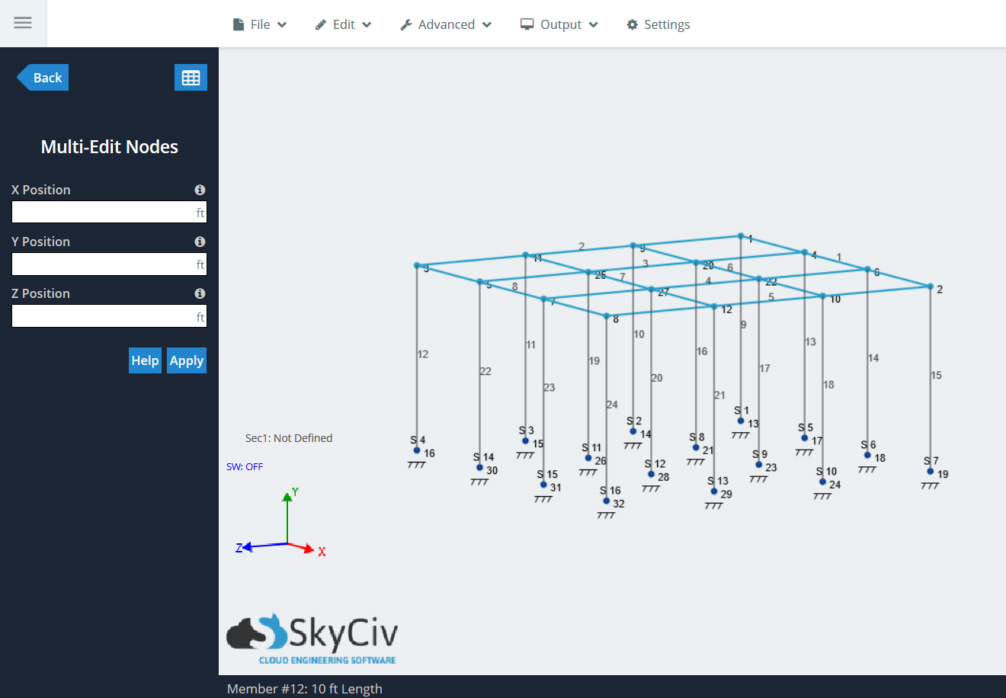Expand the Edit dropdown chevron

click(x=367, y=24)
